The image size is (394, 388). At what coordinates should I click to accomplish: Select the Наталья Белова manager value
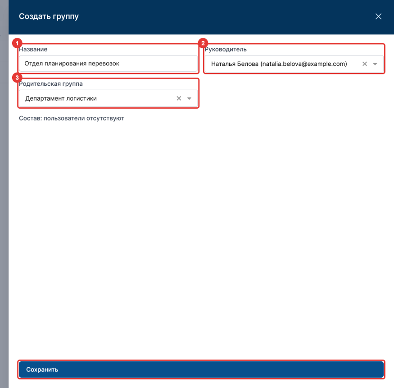tap(279, 64)
